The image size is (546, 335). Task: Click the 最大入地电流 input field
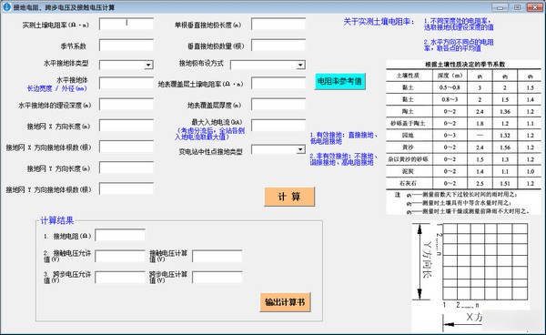coord(278,126)
